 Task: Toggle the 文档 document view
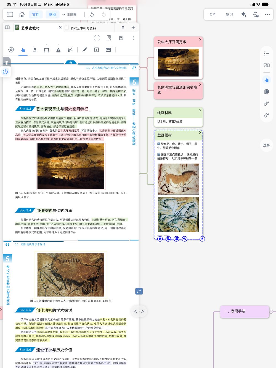point(36,14)
